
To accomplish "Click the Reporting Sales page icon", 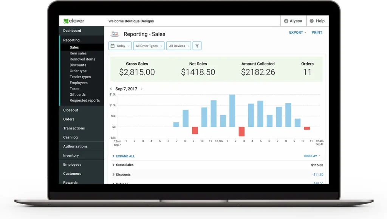I will click(115, 34).
